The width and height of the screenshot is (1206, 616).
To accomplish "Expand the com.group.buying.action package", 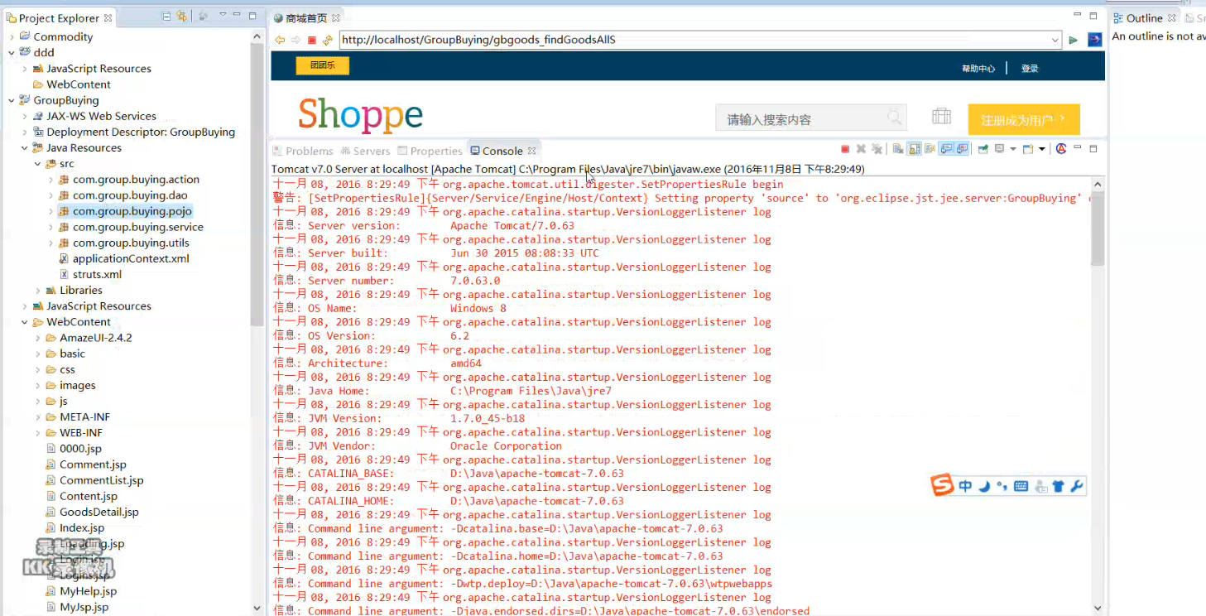I will pos(51,180).
